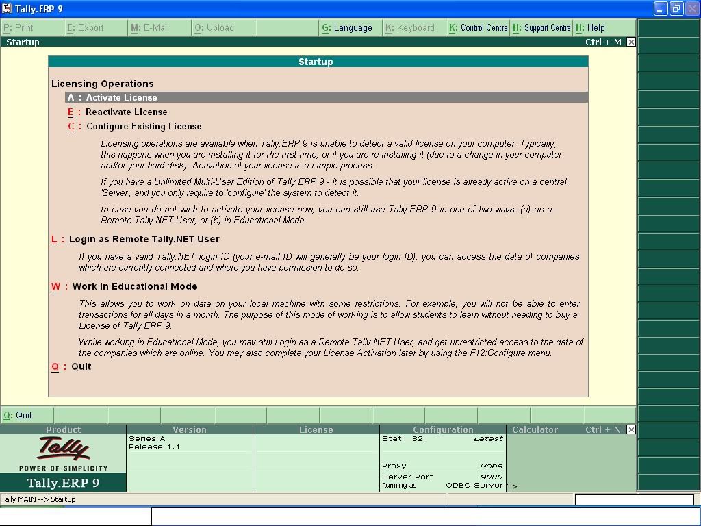Click the E-Mail toolbar button
This screenshot has width=701, height=526.
point(160,27)
